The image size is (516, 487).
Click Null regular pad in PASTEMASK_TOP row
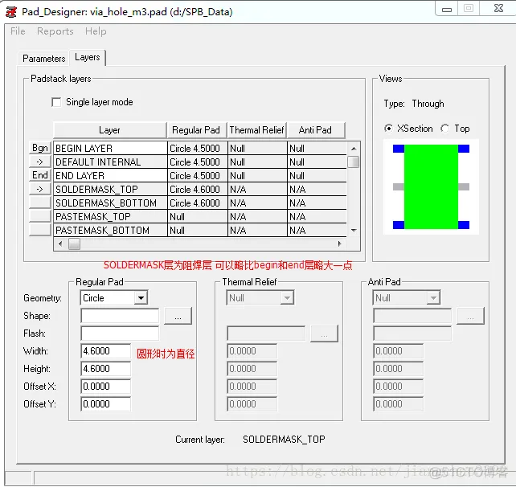pos(198,217)
